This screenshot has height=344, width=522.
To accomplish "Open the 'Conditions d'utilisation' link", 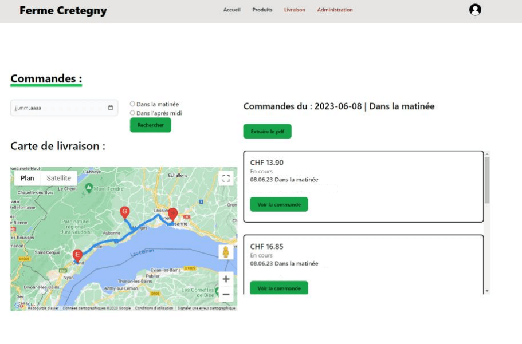I will click(154, 307).
